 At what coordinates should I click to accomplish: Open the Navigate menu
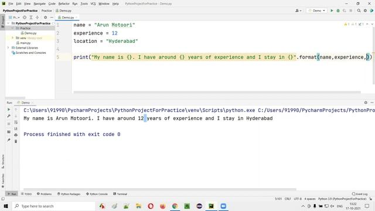coord(39,4)
